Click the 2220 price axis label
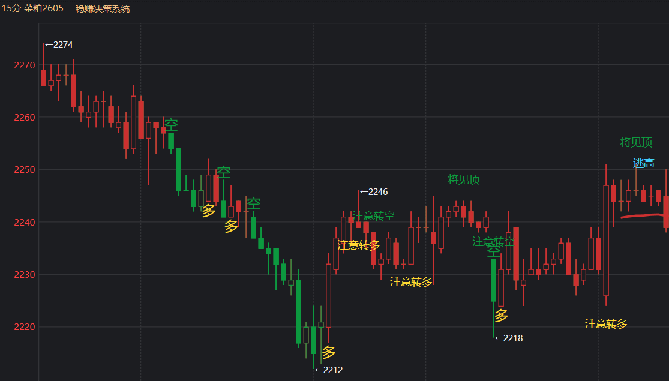 coord(25,327)
